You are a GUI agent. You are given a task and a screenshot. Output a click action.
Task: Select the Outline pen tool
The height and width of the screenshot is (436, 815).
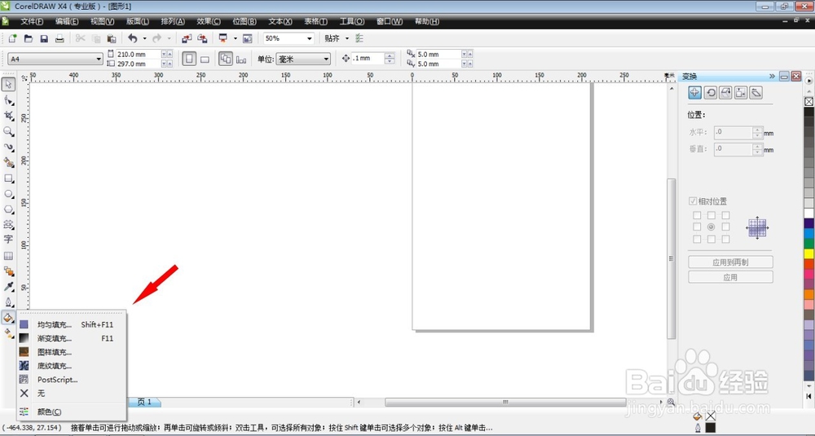pos(9,302)
